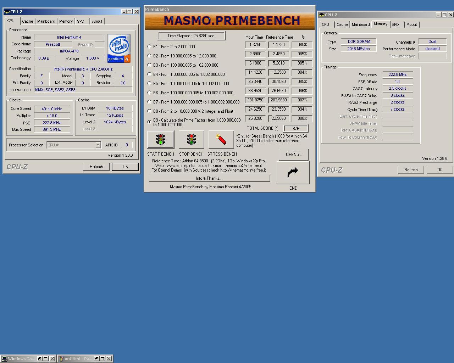
Task: Switch to Mainboard tab in right CPU-Z window
Action: click(361, 24)
